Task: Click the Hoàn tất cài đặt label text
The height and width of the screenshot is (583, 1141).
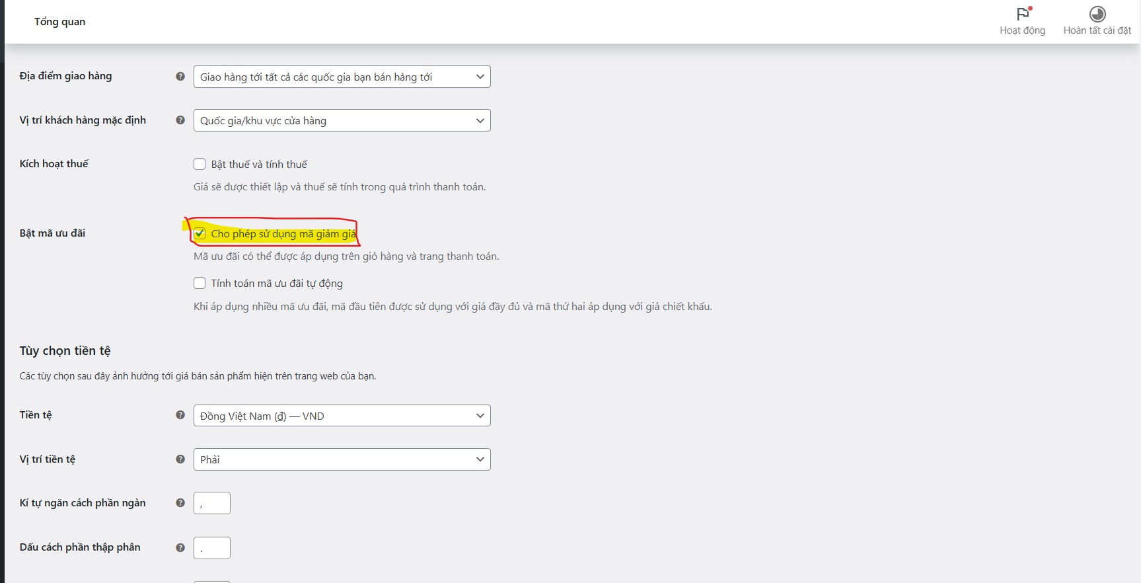Action: coord(1097,30)
